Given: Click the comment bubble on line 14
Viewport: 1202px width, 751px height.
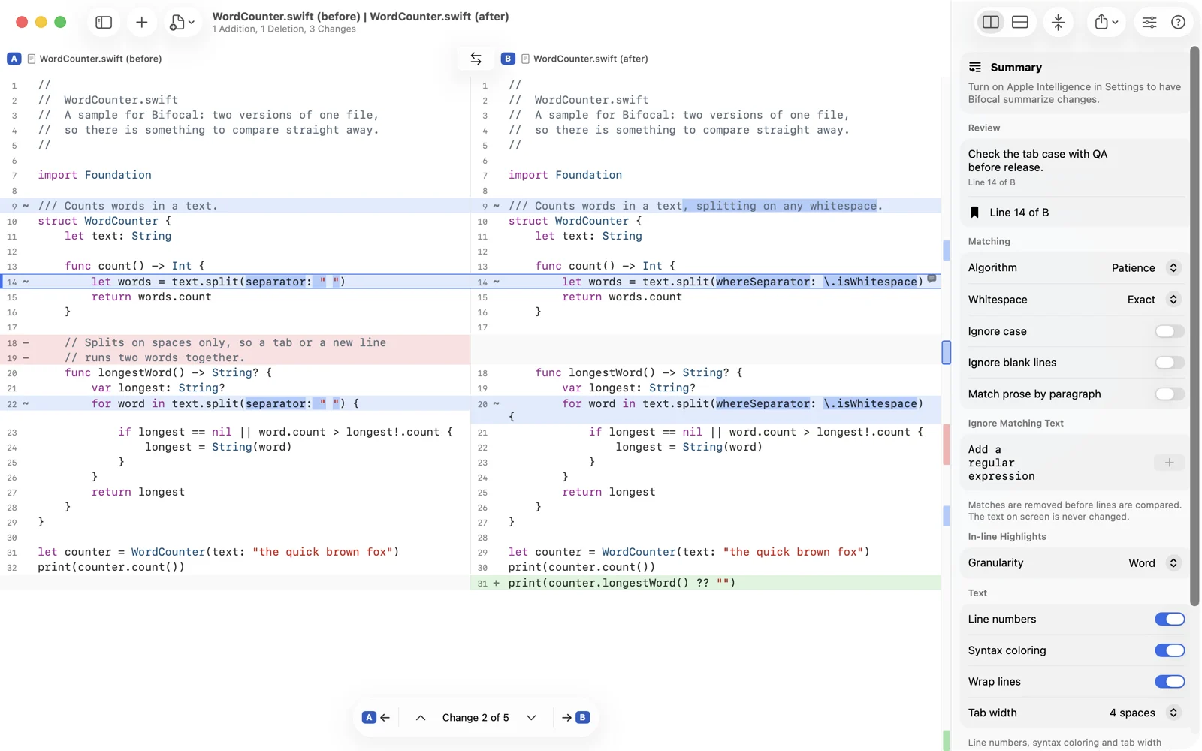Looking at the screenshot, I should 932,279.
